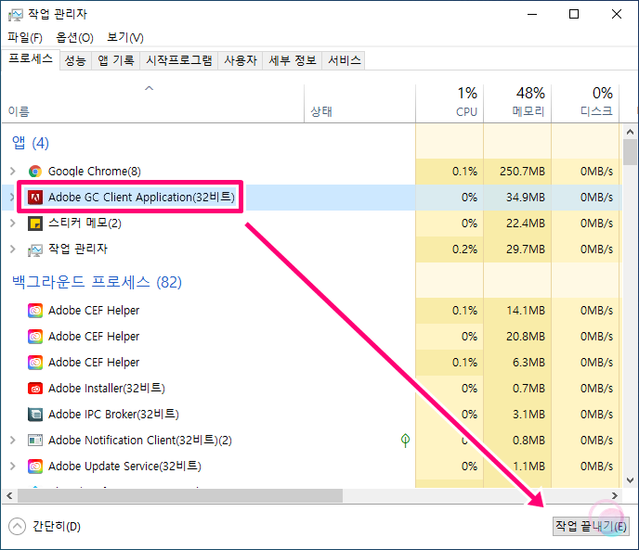Expand the Google Chrome(8) process group

[13, 172]
